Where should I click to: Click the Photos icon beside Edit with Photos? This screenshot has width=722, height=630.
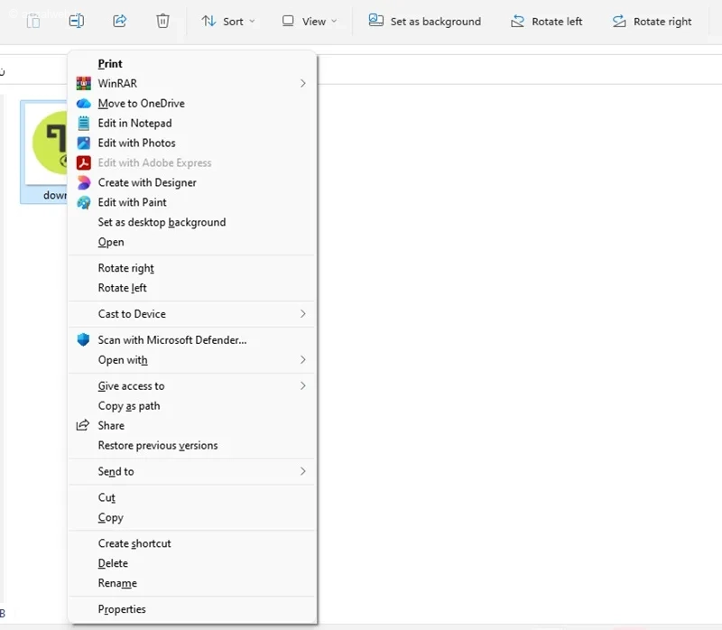pos(83,144)
